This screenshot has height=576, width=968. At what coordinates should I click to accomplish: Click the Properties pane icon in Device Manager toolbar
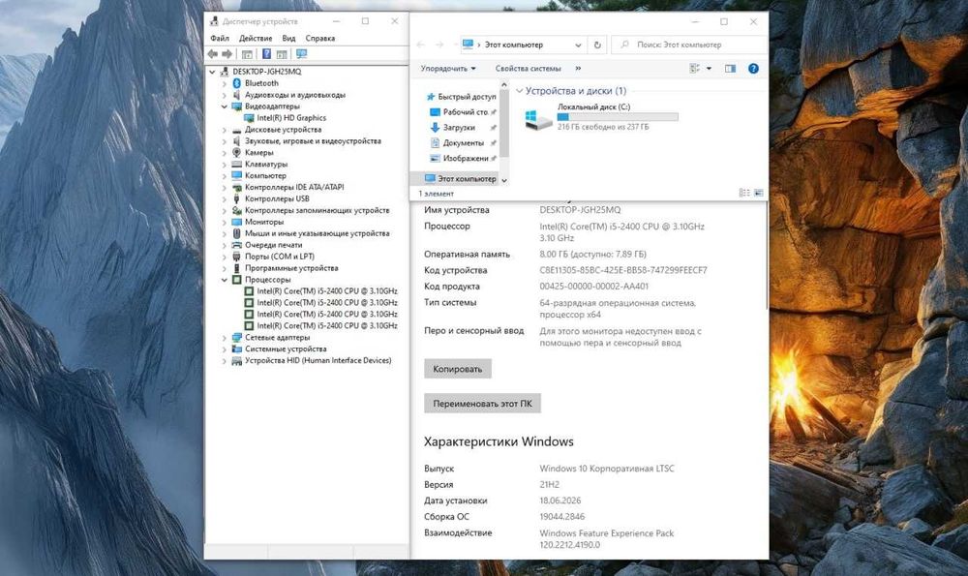pos(282,54)
